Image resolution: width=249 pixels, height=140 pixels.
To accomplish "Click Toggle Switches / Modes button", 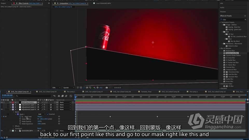I will click(x=46, y=138).
